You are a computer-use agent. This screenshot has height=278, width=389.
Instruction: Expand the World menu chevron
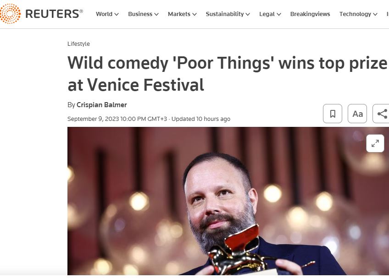point(117,14)
